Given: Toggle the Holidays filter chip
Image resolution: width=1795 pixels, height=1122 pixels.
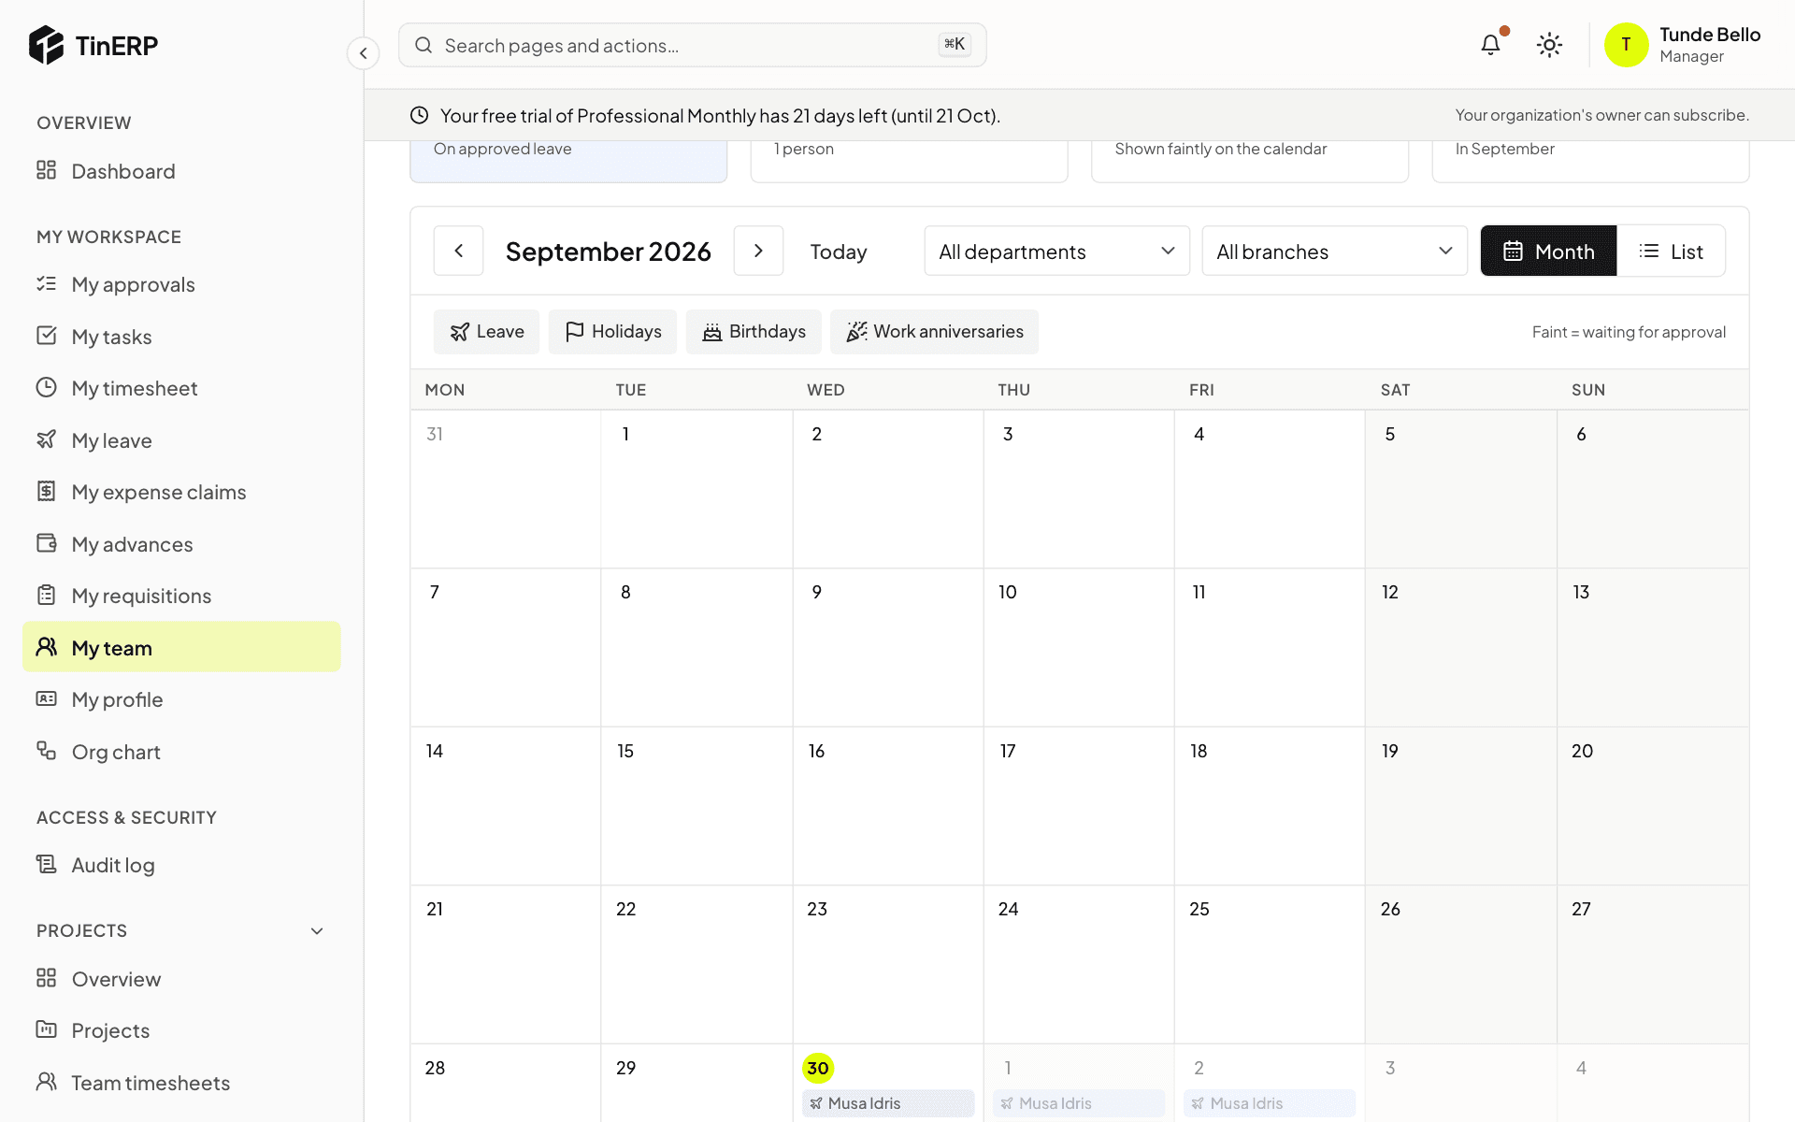Looking at the screenshot, I should click(x=612, y=332).
